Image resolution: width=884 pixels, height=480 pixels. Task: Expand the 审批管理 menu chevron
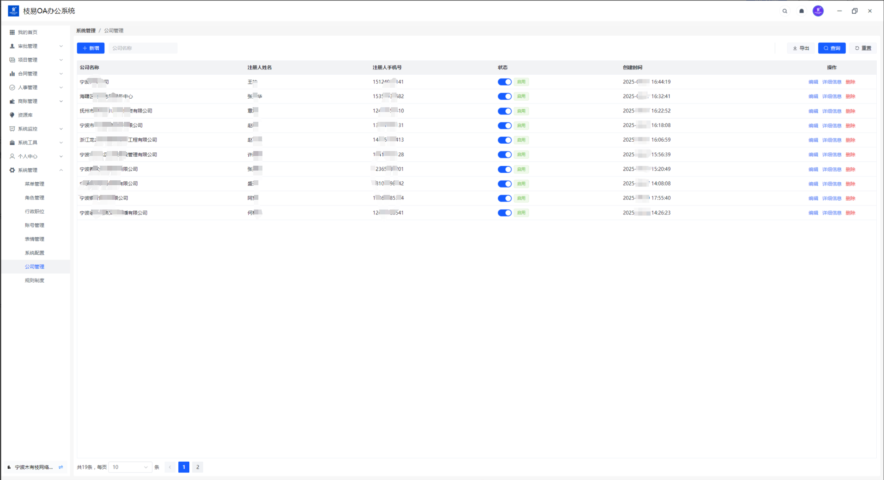pos(61,46)
